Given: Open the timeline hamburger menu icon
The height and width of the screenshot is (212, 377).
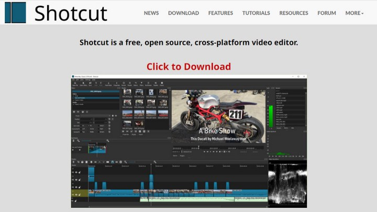Looking at the screenshot, I should point(73,162).
